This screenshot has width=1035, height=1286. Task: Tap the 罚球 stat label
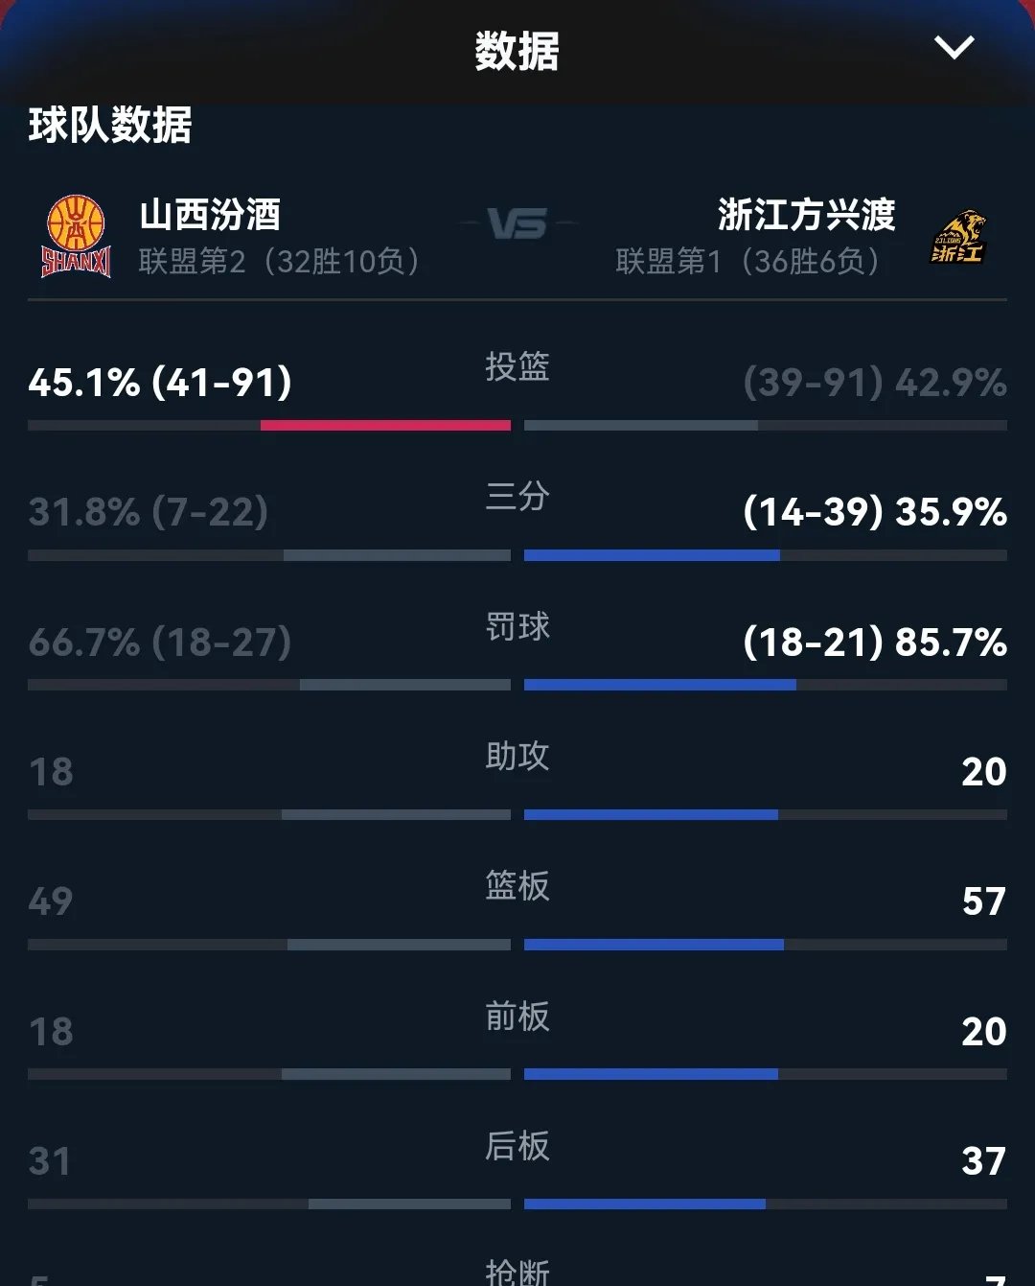[517, 626]
